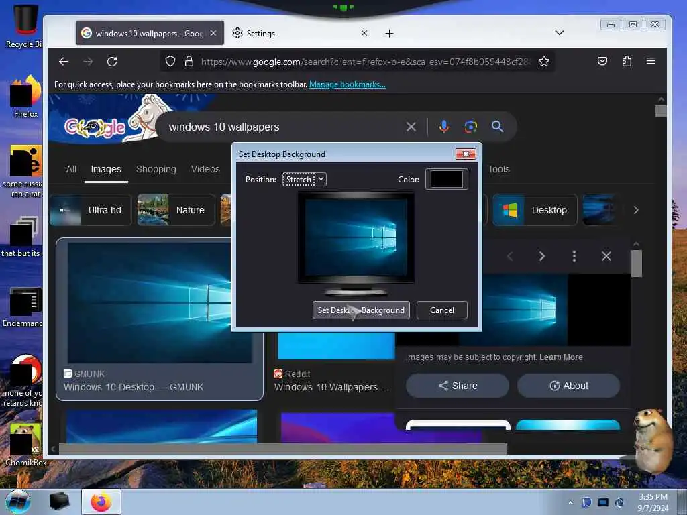
Task: Open the Firefox desktop shortcut
Action: [25, 97]
